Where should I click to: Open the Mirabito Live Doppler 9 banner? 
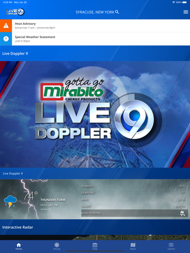pos(95,114)
